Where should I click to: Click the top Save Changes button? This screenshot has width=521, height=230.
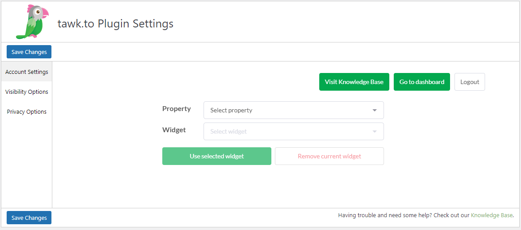pyautogui.click(x=29, y=52)
